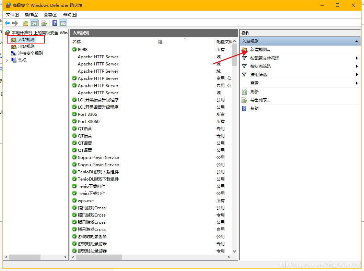Sort by the 组 column header
Image resolution: width=364 pixels, height=271 pixels.
[185, 42]
